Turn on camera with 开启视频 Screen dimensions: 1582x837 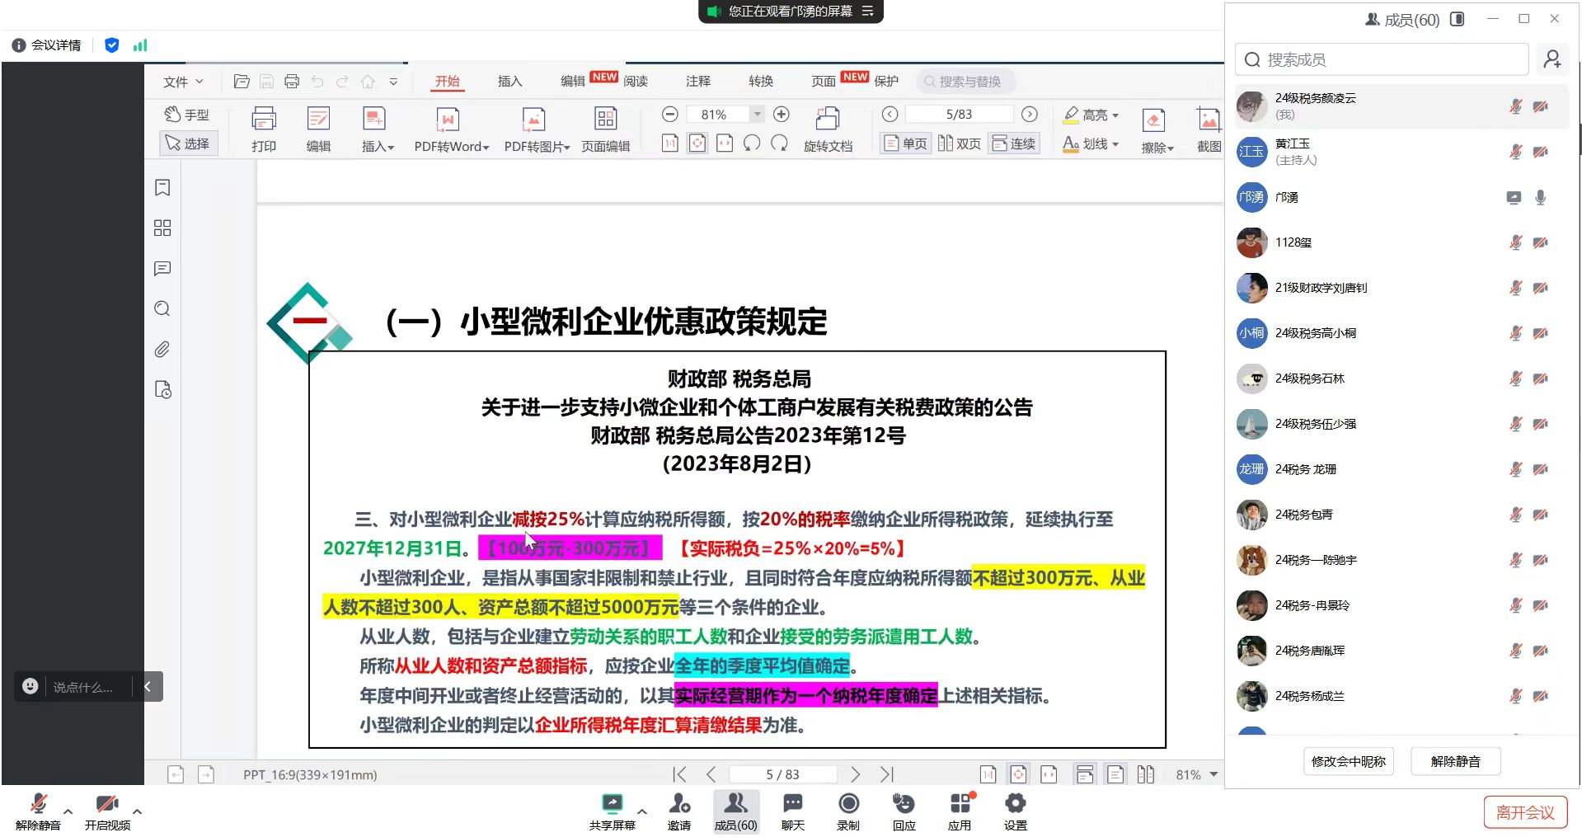pyautogui.click(x=107, y=811)
